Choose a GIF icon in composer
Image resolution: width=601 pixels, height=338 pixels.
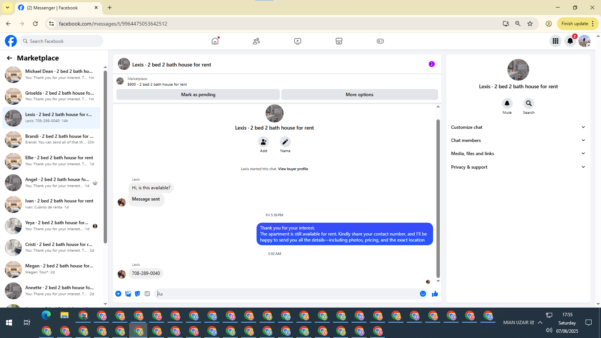coord(147,294)
